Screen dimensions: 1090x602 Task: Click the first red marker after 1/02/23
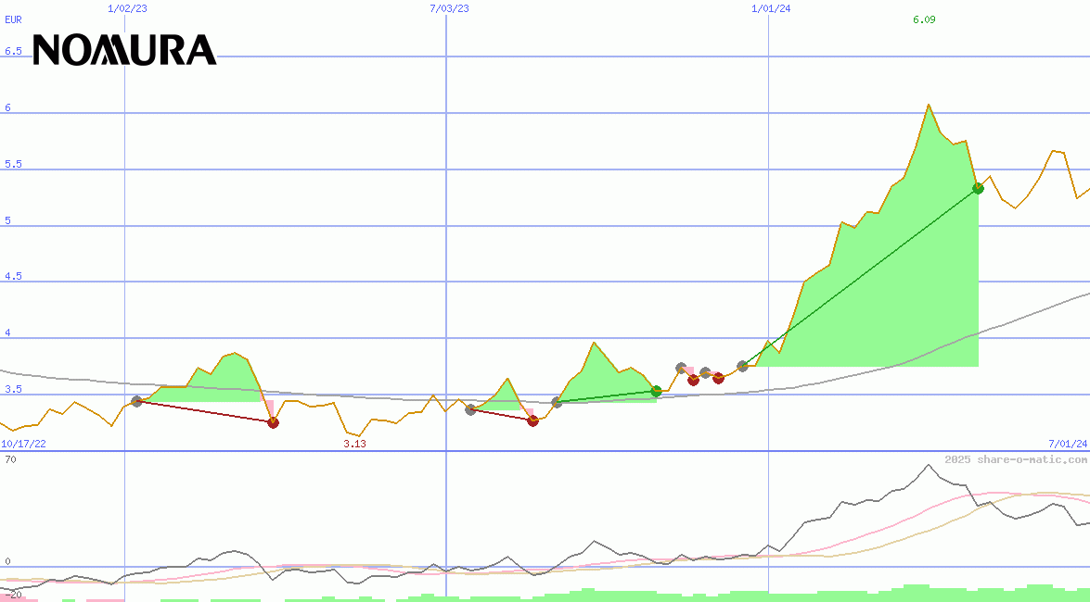(x=273, y=422)
